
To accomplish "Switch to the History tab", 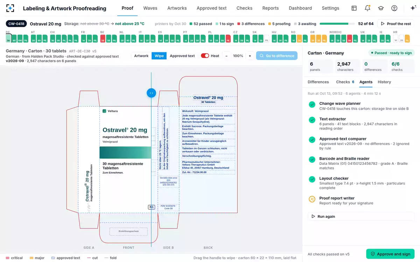I will pos(384,82).
